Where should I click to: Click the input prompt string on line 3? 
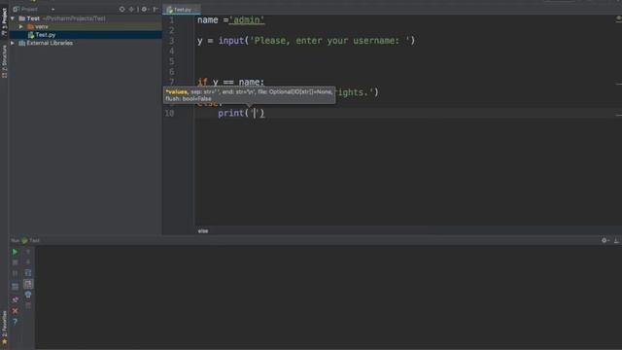tap(330, 41)
